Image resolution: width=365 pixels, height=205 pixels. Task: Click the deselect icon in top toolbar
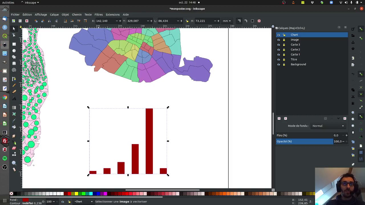[27, 21]
